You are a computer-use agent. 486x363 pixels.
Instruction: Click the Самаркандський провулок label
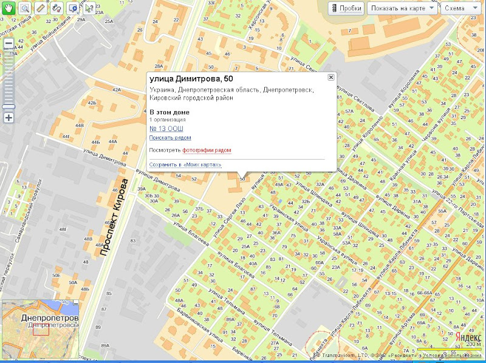tap(27, 211)
